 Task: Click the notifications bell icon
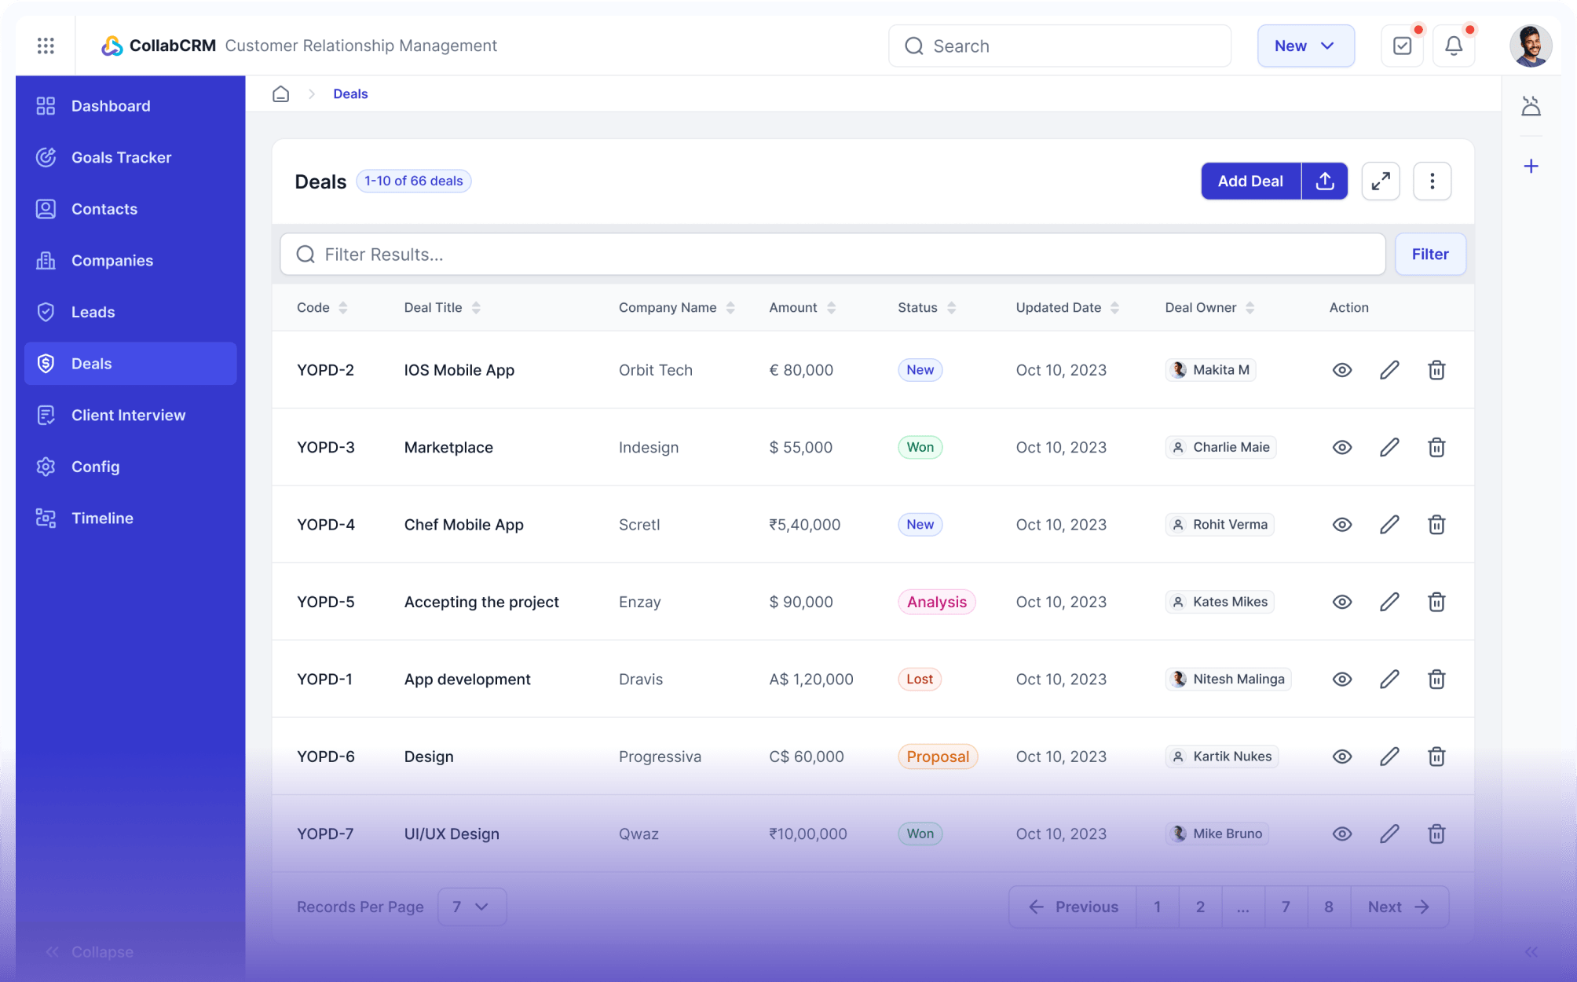coord(1454,46)
